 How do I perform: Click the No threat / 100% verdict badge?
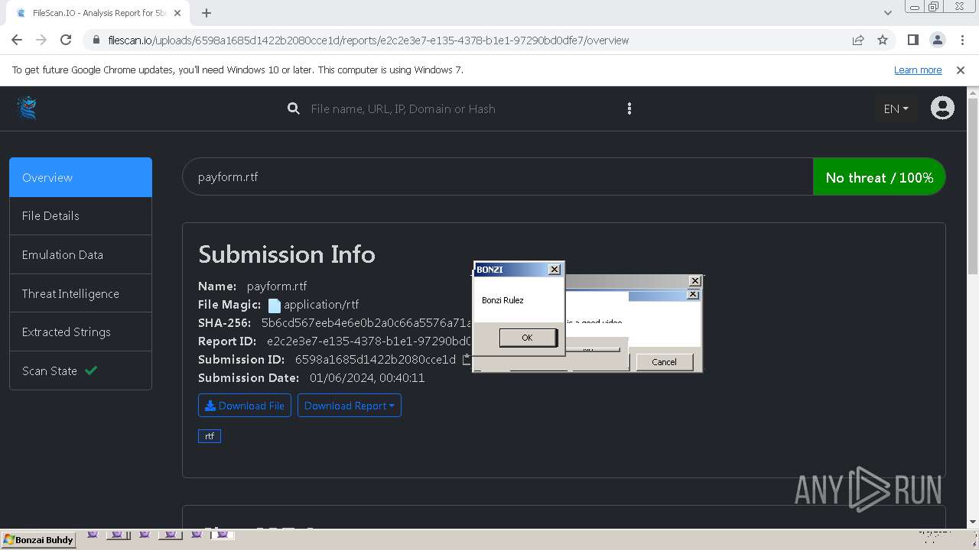coord(880,177)
